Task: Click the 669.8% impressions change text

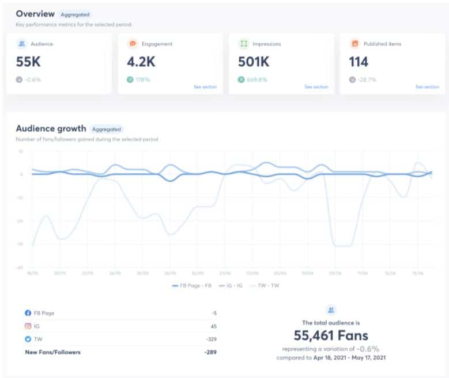Action: (x=257, y=80)
